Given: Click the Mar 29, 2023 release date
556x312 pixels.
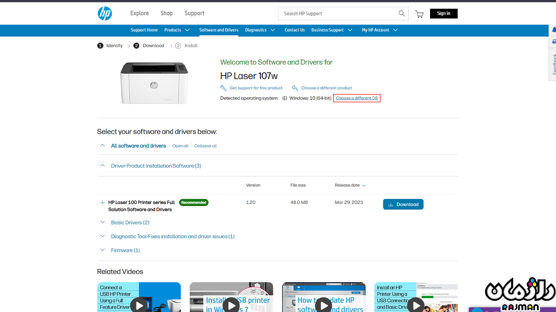Looking at the screenshot, I should click(x=349, y=202).
